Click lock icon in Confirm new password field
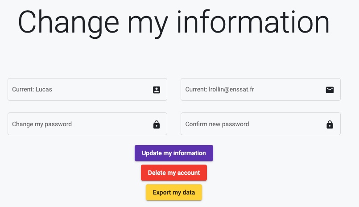 tap(330, 124)
